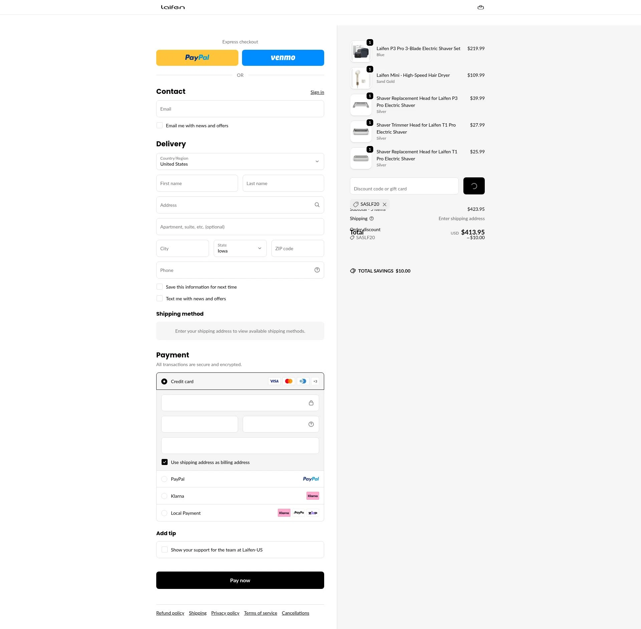Open the shopping bag icon in header
Screen dimensions: 641x629
480,7
